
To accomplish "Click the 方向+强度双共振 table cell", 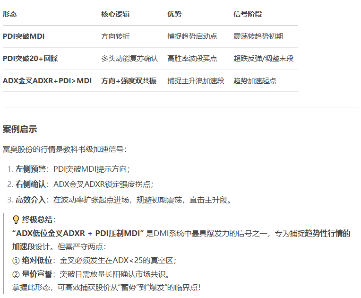I will point(129,81).
